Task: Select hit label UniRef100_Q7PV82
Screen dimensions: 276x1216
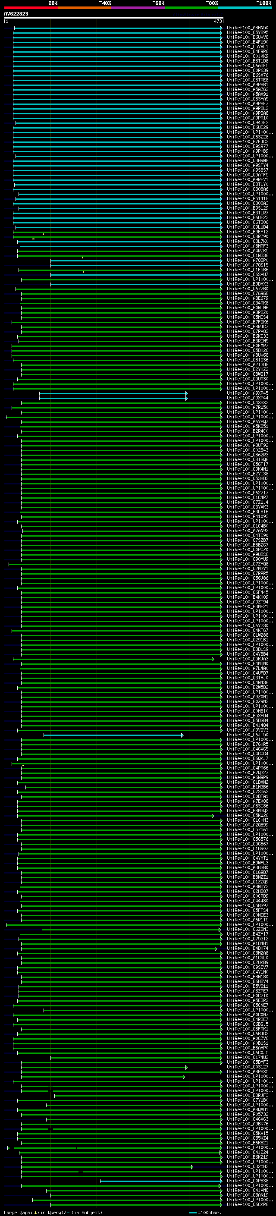Action: point(247,331)
